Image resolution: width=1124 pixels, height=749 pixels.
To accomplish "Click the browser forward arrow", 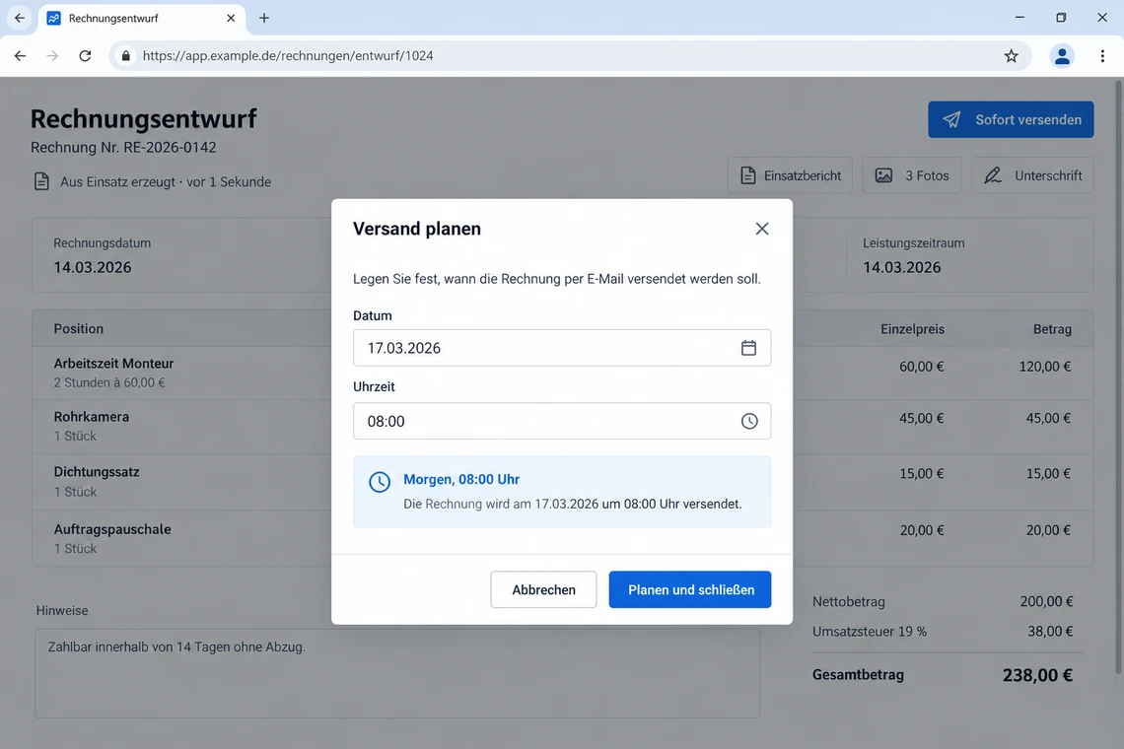I will 52,56.
